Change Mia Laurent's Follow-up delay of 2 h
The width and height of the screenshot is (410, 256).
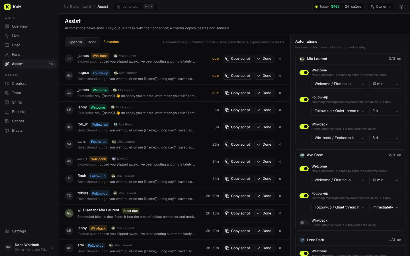click(x=385, y=111)
